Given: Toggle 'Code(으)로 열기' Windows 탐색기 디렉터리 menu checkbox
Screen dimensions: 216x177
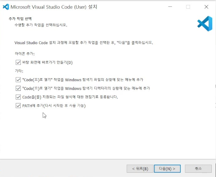Looking at the screenshot, I should (18, 88).
